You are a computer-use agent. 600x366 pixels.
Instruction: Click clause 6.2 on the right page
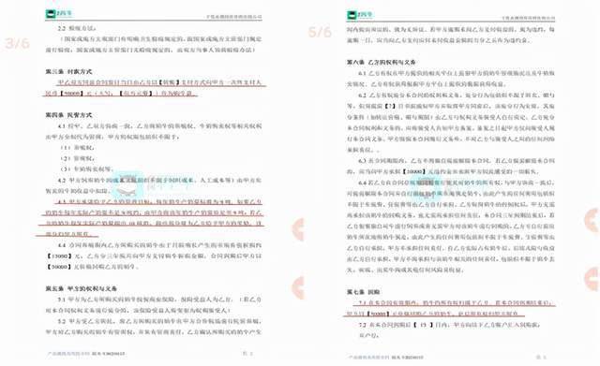click(363, 95)
